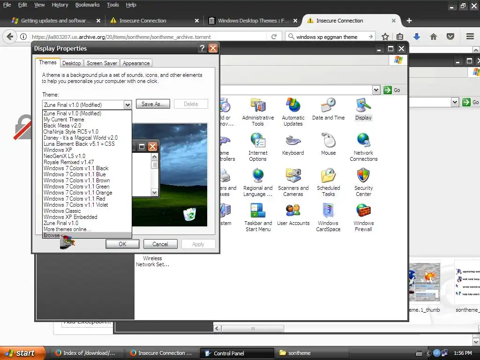
Task: Open the Display control panel icon
Action: pyautogui.click(x=363, y=109)
